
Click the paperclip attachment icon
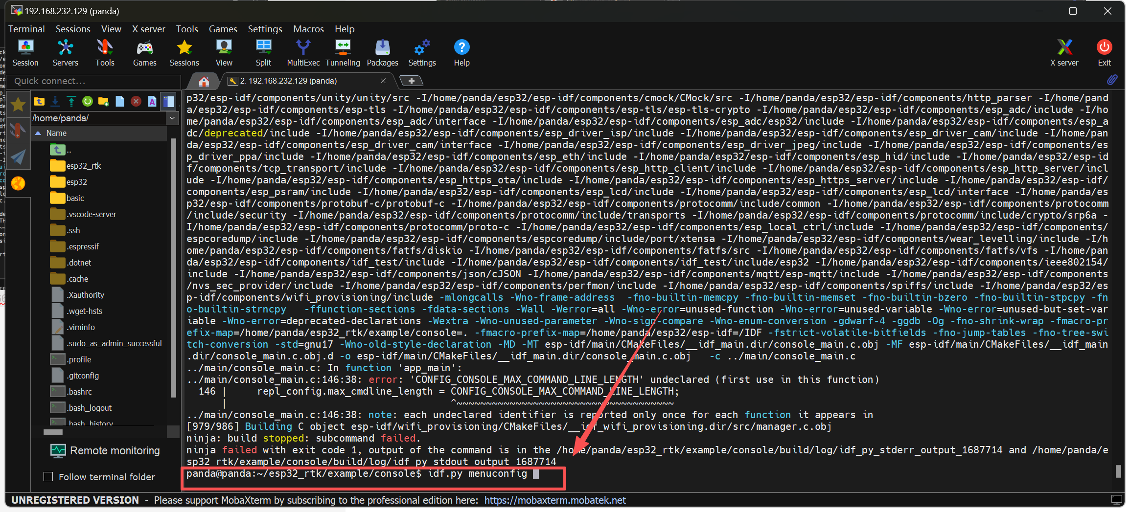1112,80
